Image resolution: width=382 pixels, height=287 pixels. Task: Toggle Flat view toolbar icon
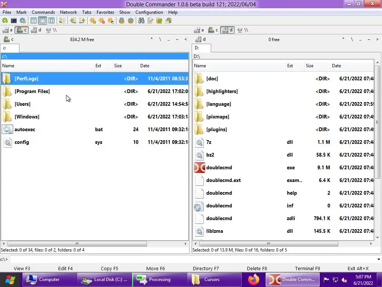[x=62, y=21]
